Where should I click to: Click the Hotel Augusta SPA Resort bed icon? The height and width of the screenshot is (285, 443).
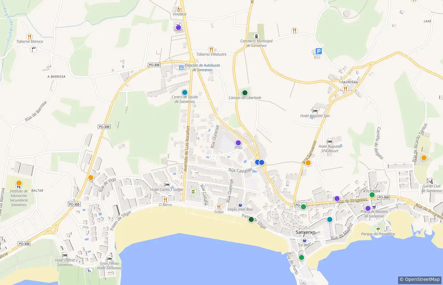tap(330, 142)
